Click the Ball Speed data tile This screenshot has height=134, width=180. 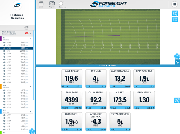pyautogui.click(x=72, y=79)
